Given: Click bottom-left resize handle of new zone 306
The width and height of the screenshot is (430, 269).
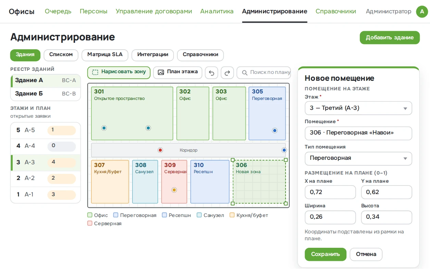Looking at the screenshot, I should pyautogui.click(x=233, y=203).
